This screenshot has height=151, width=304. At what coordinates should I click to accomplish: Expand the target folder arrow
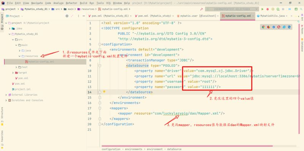point(13,73)
